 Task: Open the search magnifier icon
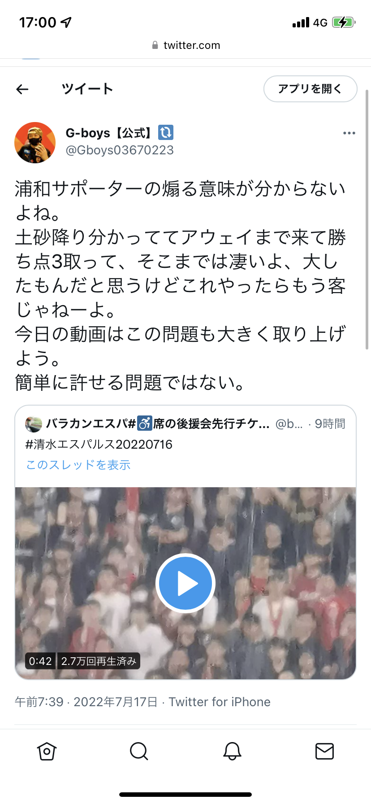click(x=139, y=751)
